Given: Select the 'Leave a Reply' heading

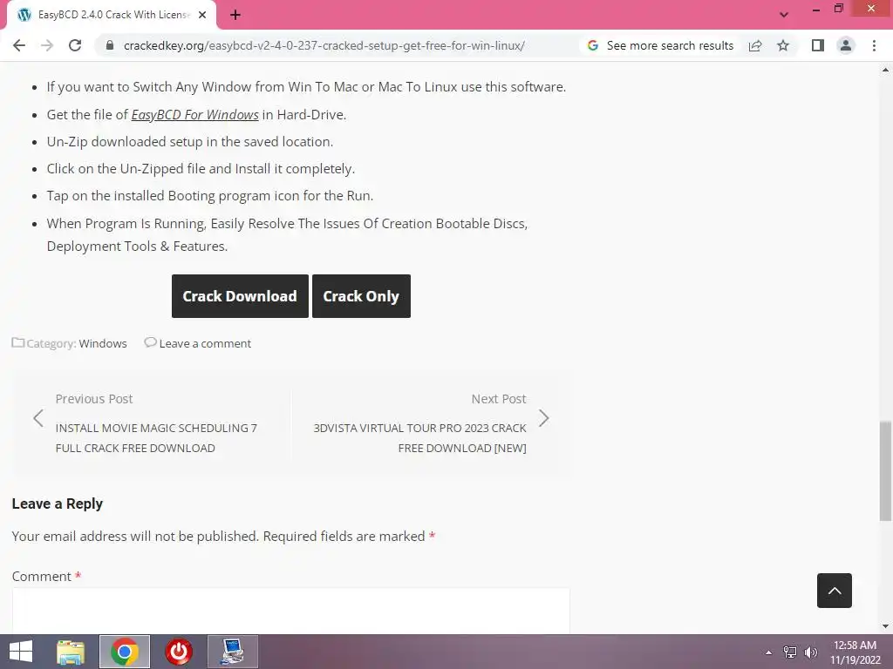Looking at the screenshot, I should tap(57, 504).
